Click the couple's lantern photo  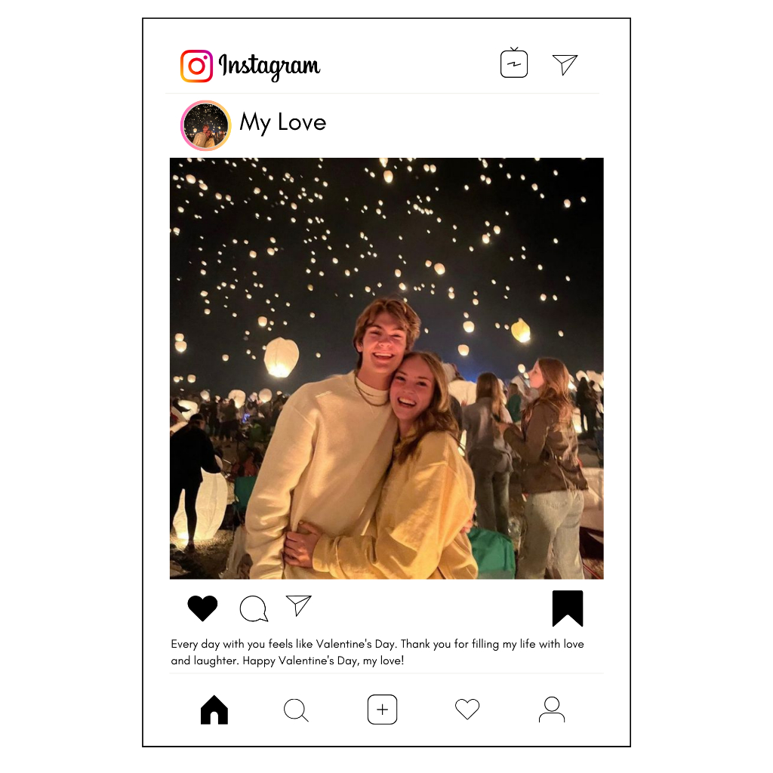(386, 368)
